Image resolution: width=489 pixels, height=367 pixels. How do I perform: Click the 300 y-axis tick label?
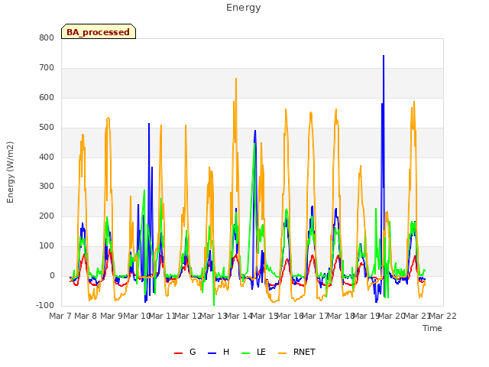(x=47, y=187)
